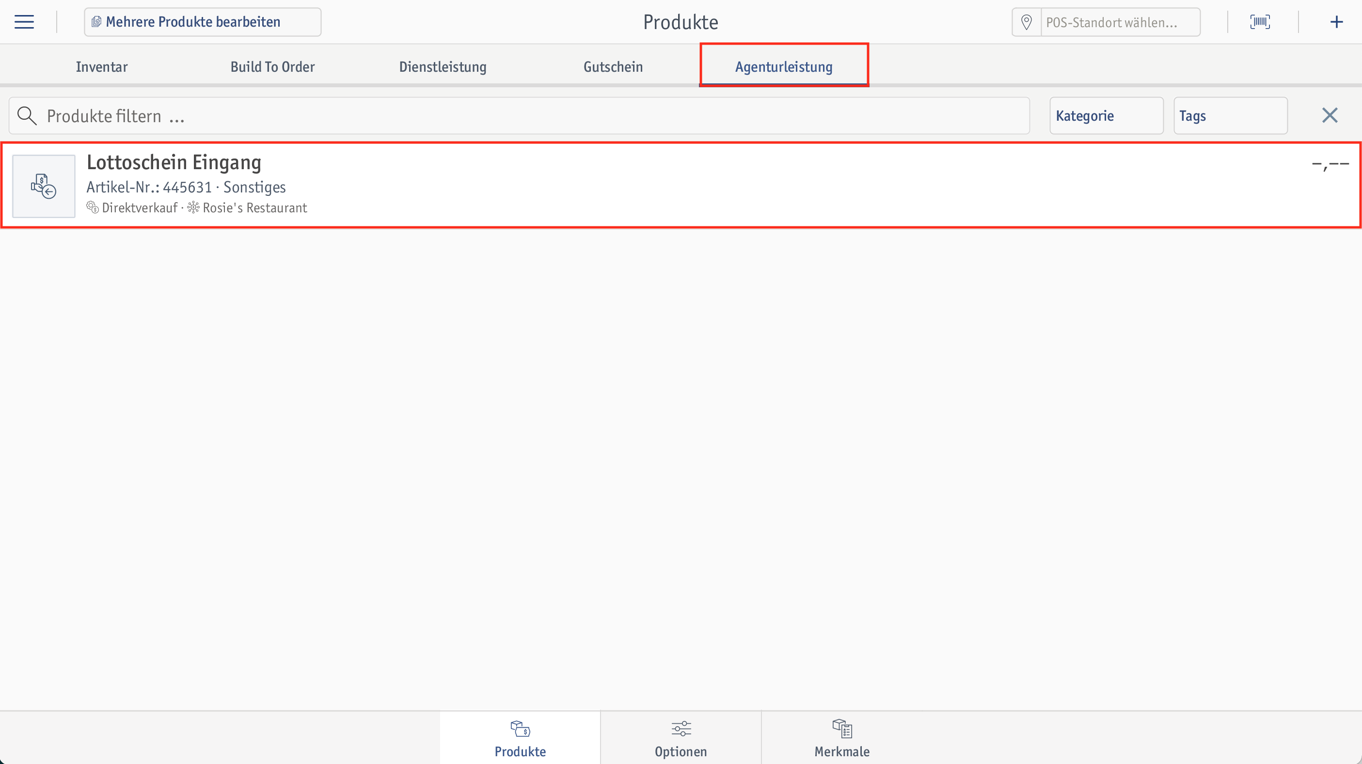
Task: Click the Rosie's Restaurant label
Action: click(254, 208)
